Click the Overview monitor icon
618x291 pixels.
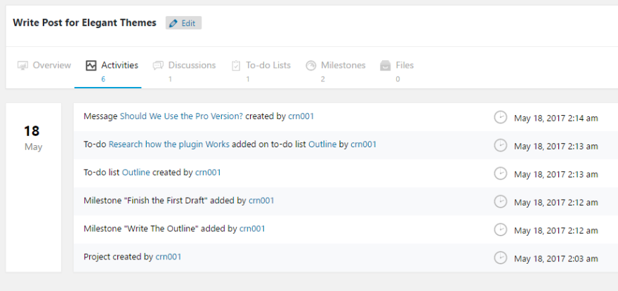click(x=22, y=65)
